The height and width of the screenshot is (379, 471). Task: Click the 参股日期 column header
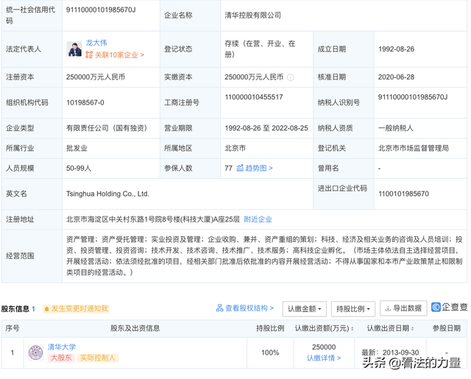click(447, 328)
